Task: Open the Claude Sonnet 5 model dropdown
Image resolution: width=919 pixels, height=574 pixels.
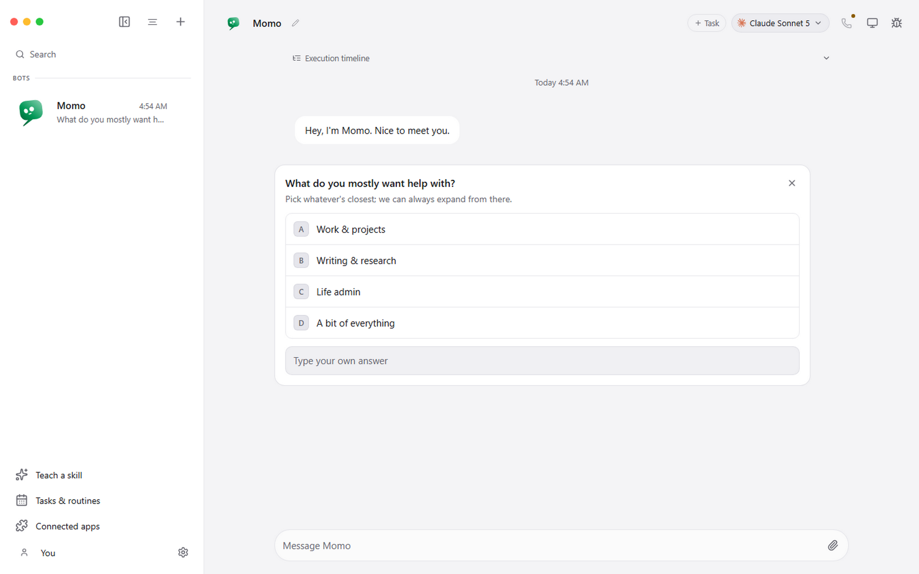Action: click(780, 23)
